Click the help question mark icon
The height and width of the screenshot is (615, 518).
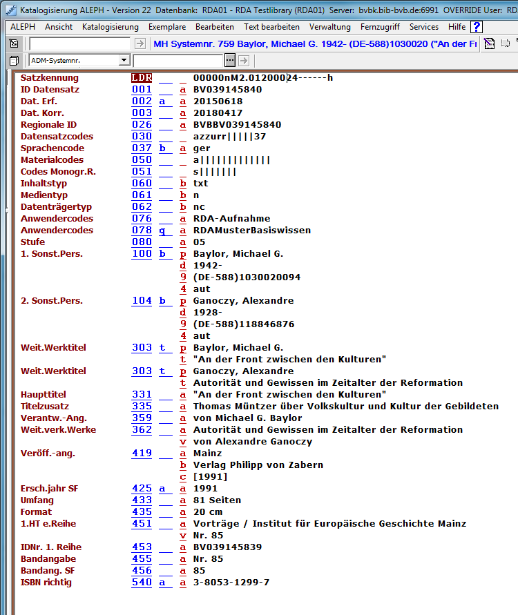(477, 27)
